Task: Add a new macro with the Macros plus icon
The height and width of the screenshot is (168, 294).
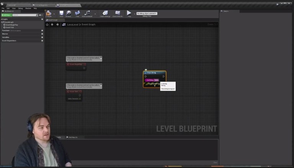Action: [42, 34]
